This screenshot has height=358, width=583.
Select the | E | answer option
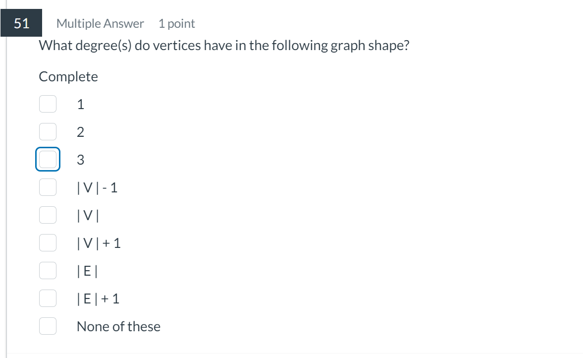click(x=48, y=270)
